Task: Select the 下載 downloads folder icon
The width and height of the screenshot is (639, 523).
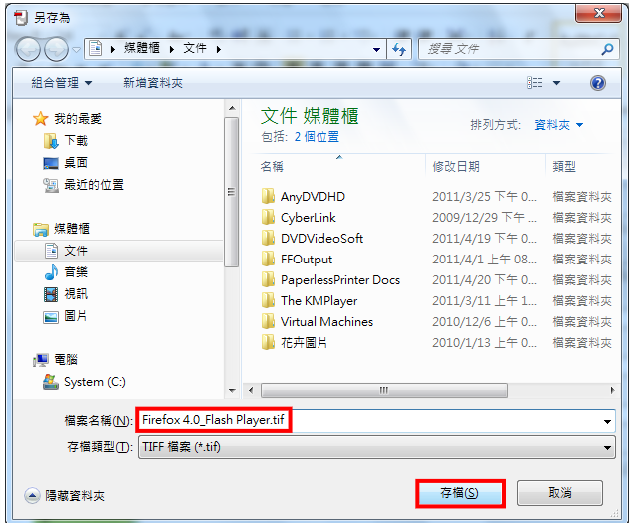Action: [x=51, y=141]
